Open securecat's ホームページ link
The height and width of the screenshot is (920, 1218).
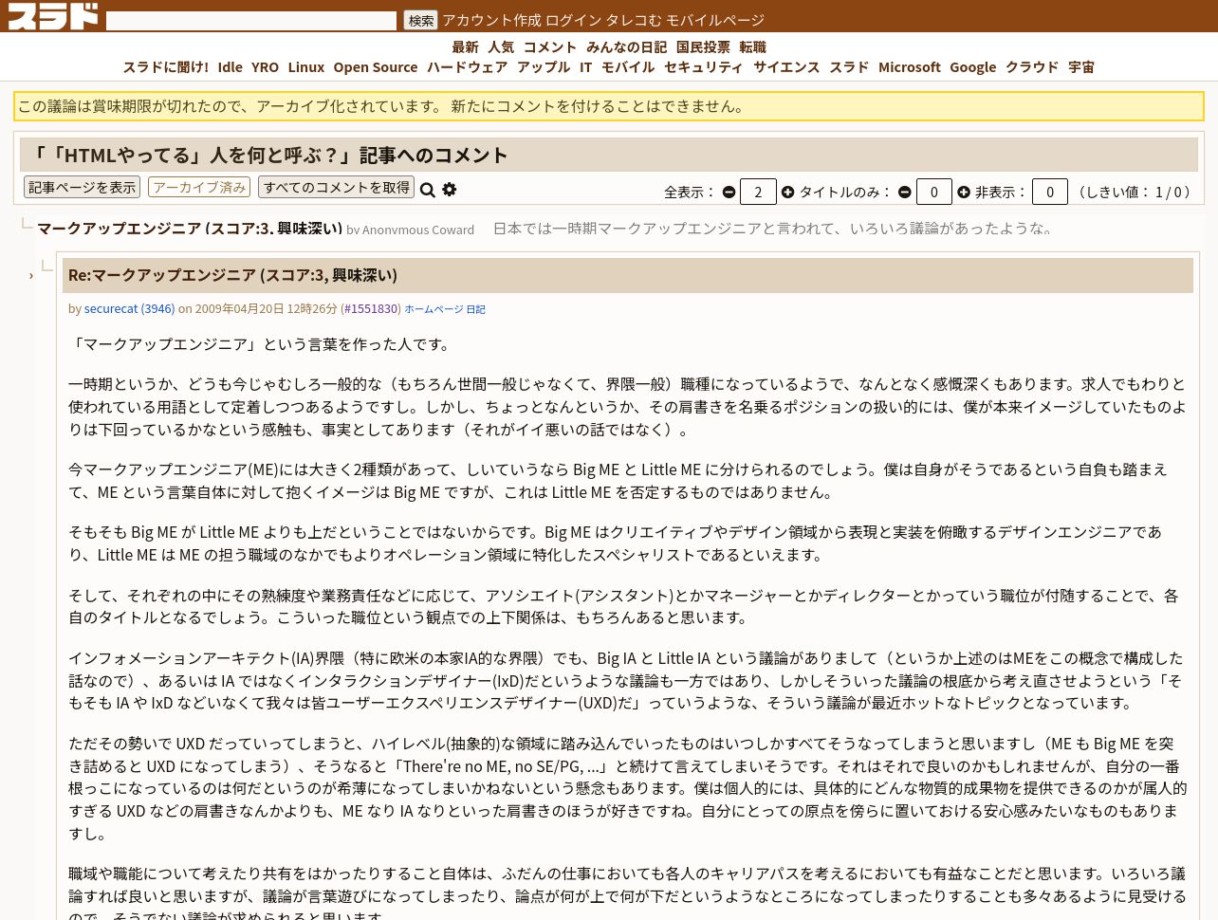[x=434, y=309]
